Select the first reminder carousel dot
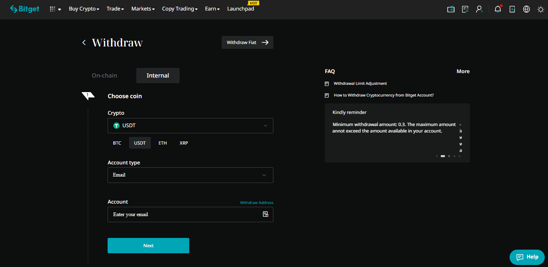Viewport: 548px width, 267px height. point(437,156)
